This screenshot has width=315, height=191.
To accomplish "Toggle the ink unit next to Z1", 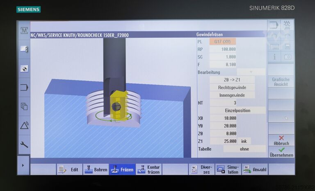I will (x=244, y=141).
